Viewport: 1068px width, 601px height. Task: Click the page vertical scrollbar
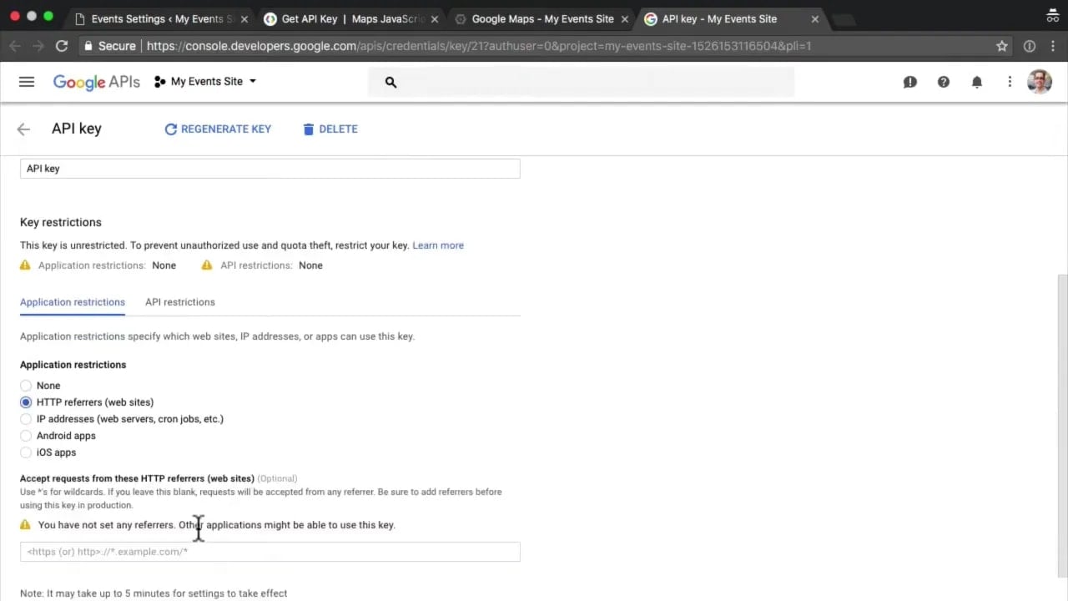[x=1062, y=426]
